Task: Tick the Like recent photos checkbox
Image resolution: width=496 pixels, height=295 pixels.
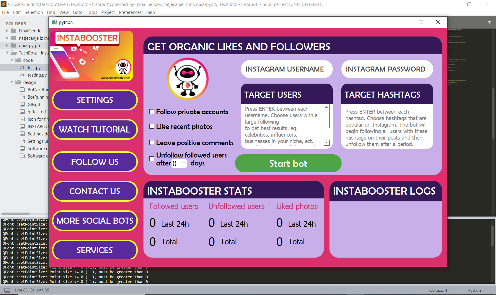Action: coord(152,126)
